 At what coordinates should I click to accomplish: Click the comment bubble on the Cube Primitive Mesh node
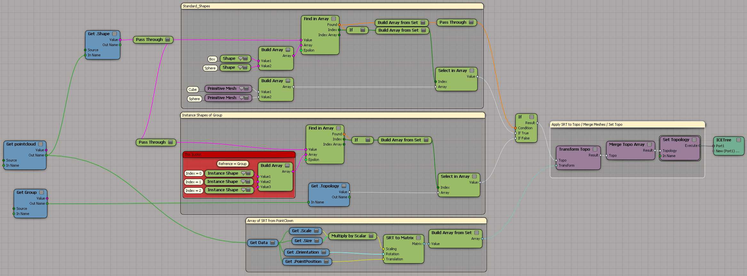point(242,89)
